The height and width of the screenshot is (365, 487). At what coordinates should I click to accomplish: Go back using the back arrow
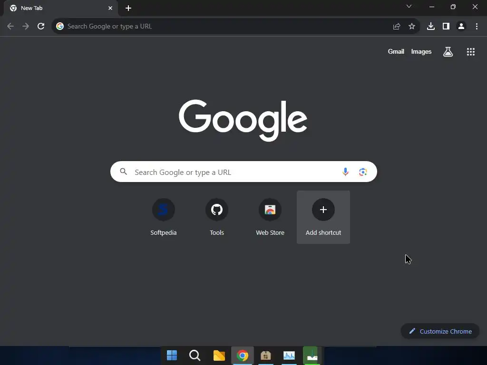point(10,27)
